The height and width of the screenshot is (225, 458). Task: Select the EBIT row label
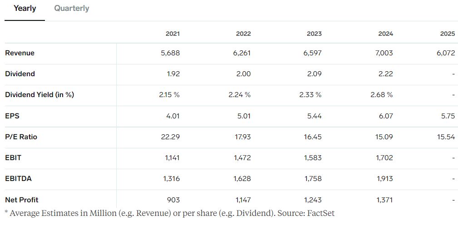point(13,158)
